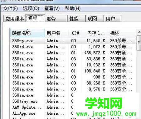
Task: Click the 63,836 K memory value
Action: (96, 59)
